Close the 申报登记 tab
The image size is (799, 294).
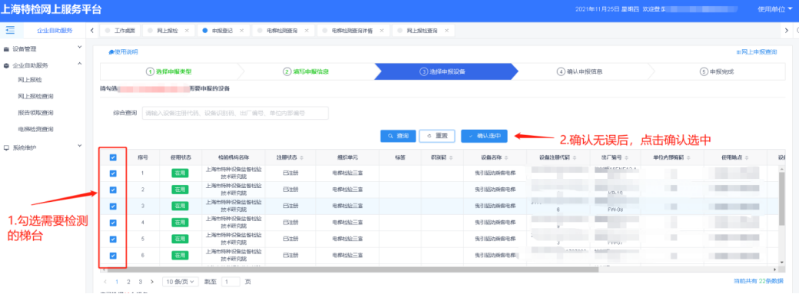click(x=241, y=31)
